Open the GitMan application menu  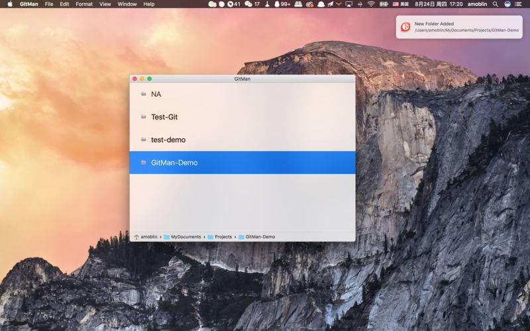[x=29, y=4]
